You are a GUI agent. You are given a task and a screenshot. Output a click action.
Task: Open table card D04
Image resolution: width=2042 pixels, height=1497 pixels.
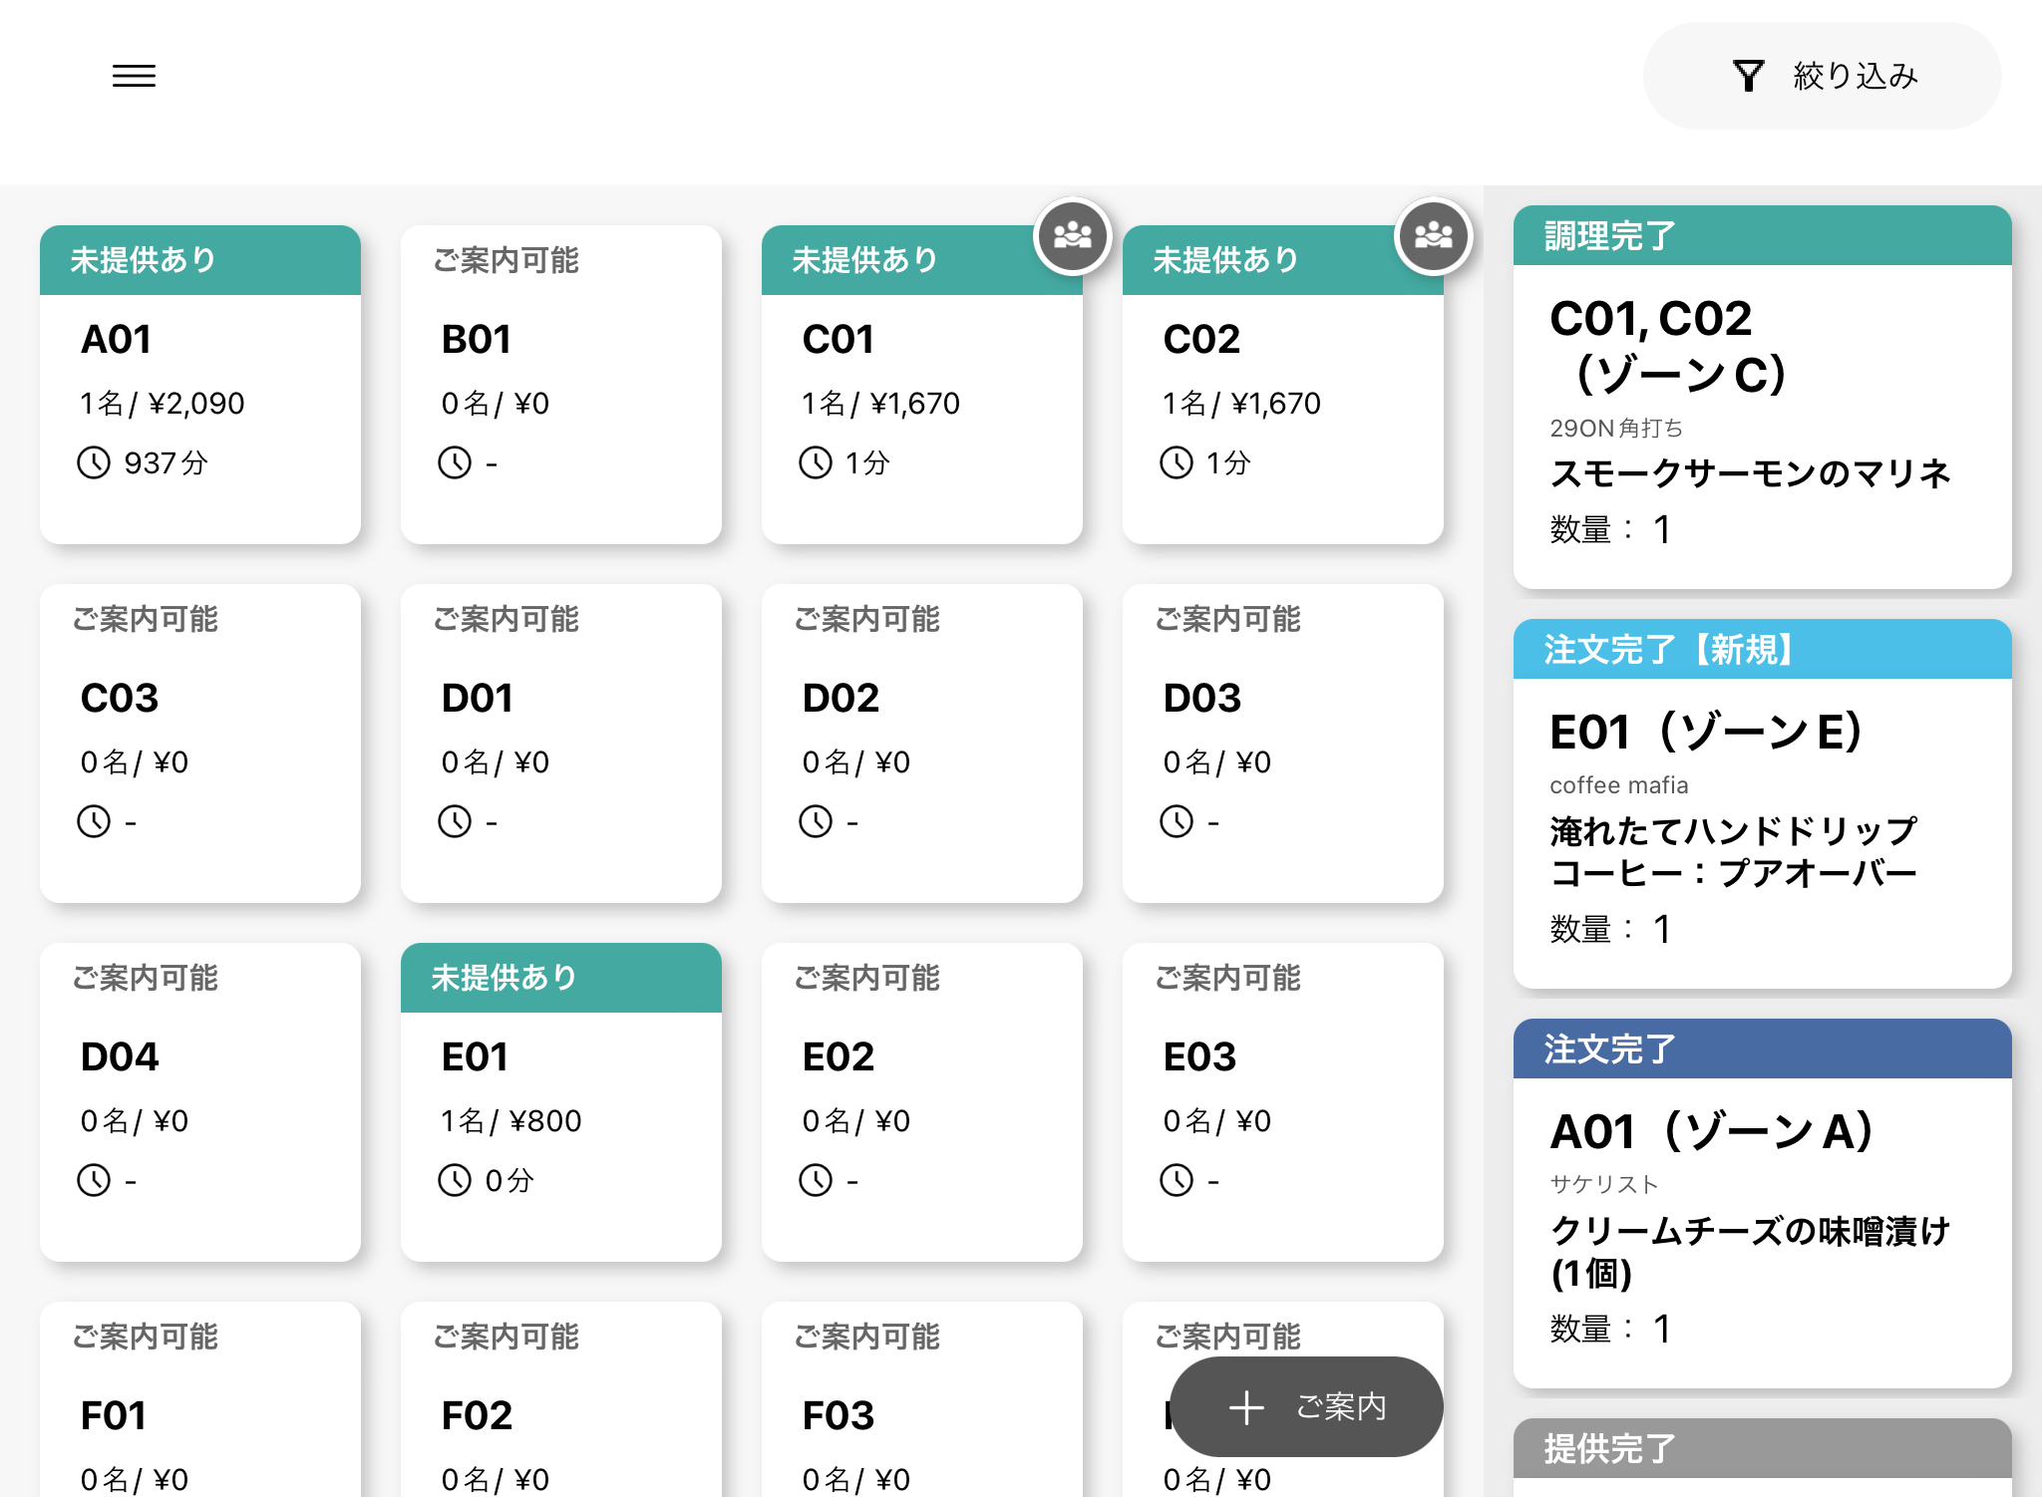tap(200, 1102)
